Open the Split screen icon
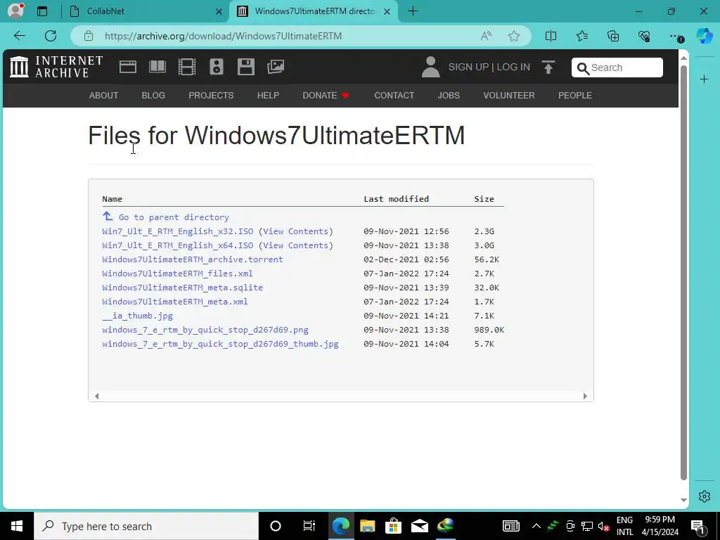This screenshot has width=720, height=540. (x=551, y=36)
